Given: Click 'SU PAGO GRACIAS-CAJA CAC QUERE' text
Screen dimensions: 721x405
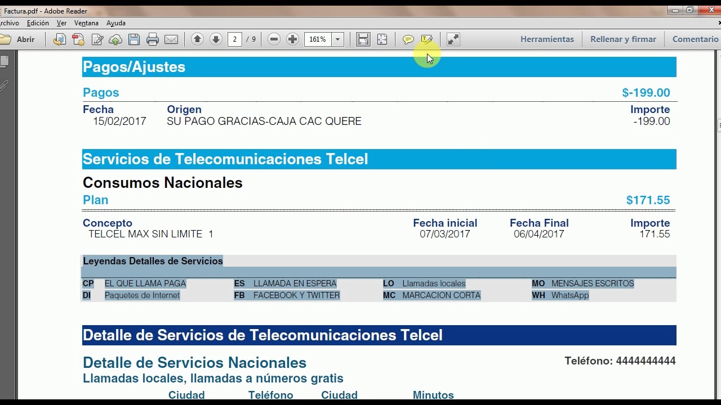Looking at the screenshot, I should (x=264, y=121).
